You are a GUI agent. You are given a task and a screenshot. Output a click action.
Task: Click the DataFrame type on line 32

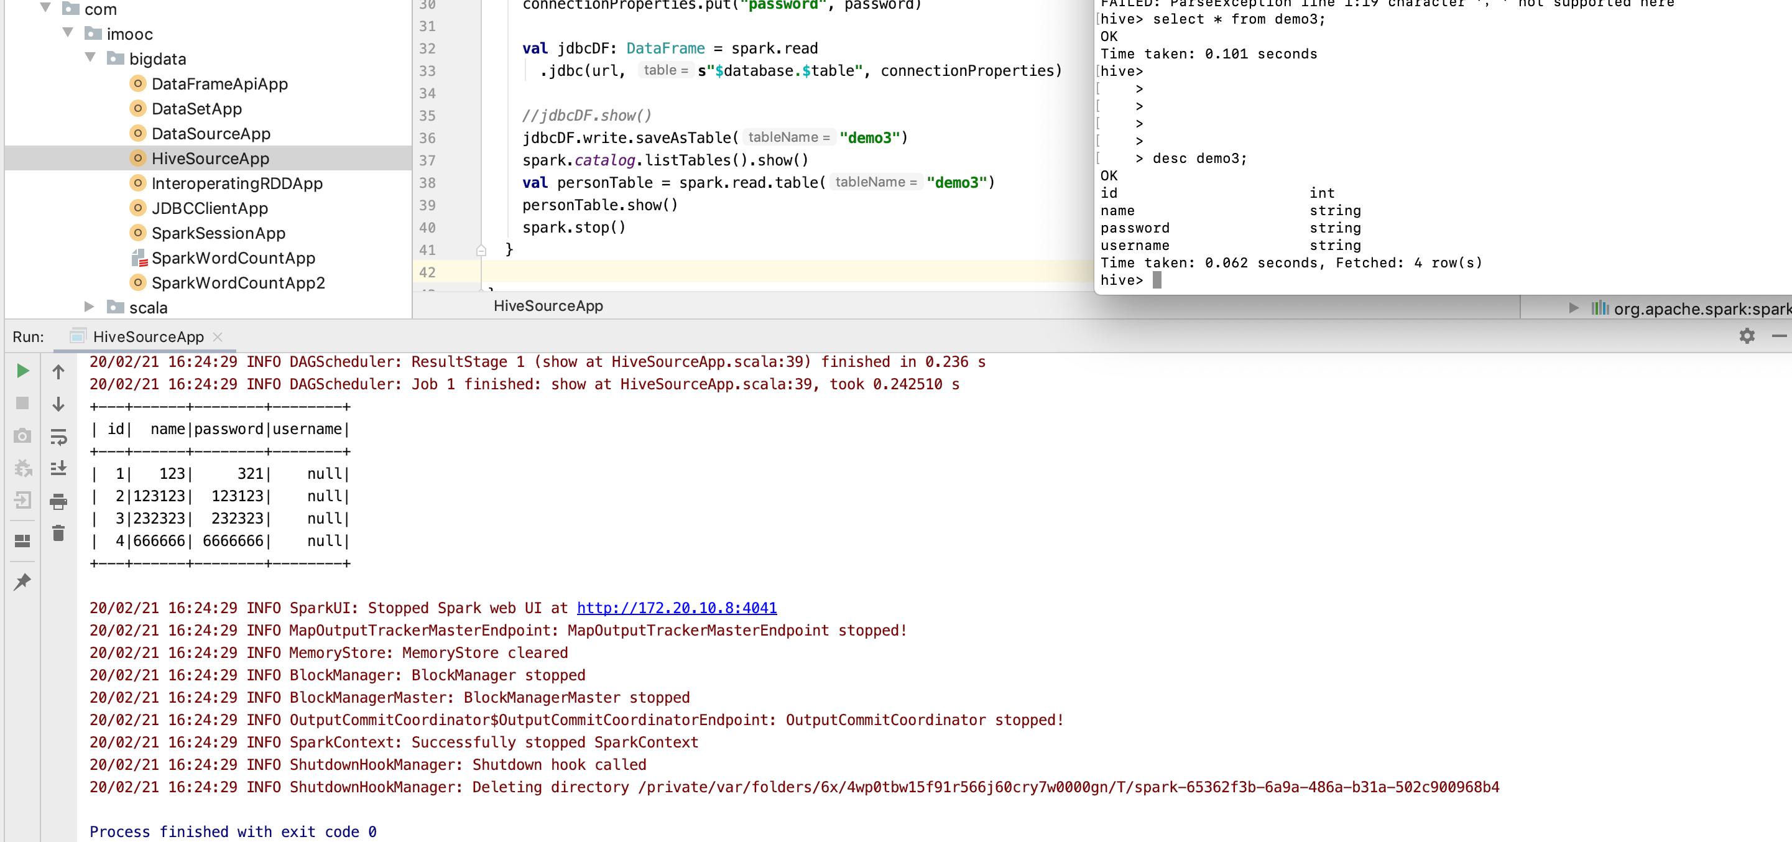click(x=665, y=48)
